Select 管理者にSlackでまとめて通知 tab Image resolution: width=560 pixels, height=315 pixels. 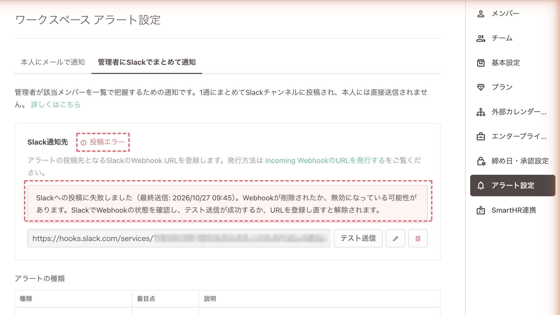147,62
